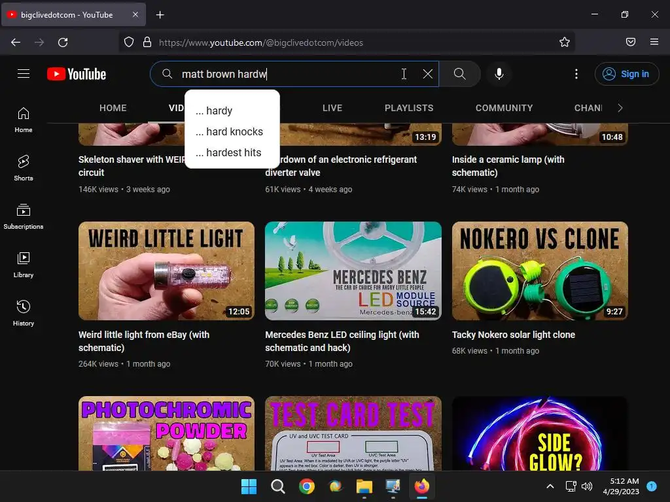The width and height of the screenshot is (670, 502).
Task: Switch to the LIVE tab
Action: [x=332, y=108]
